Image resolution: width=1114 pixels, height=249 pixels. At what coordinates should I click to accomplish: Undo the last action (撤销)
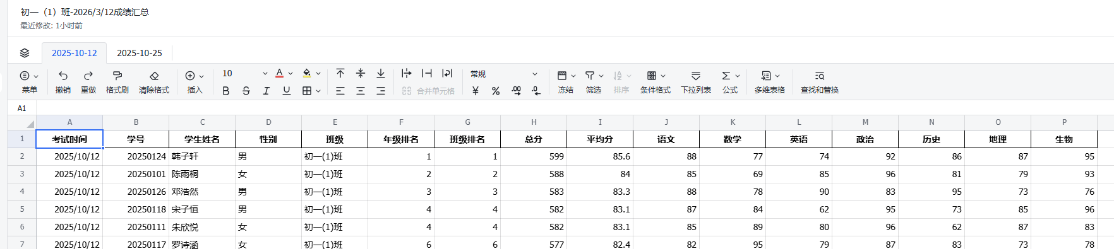(63, 82)
